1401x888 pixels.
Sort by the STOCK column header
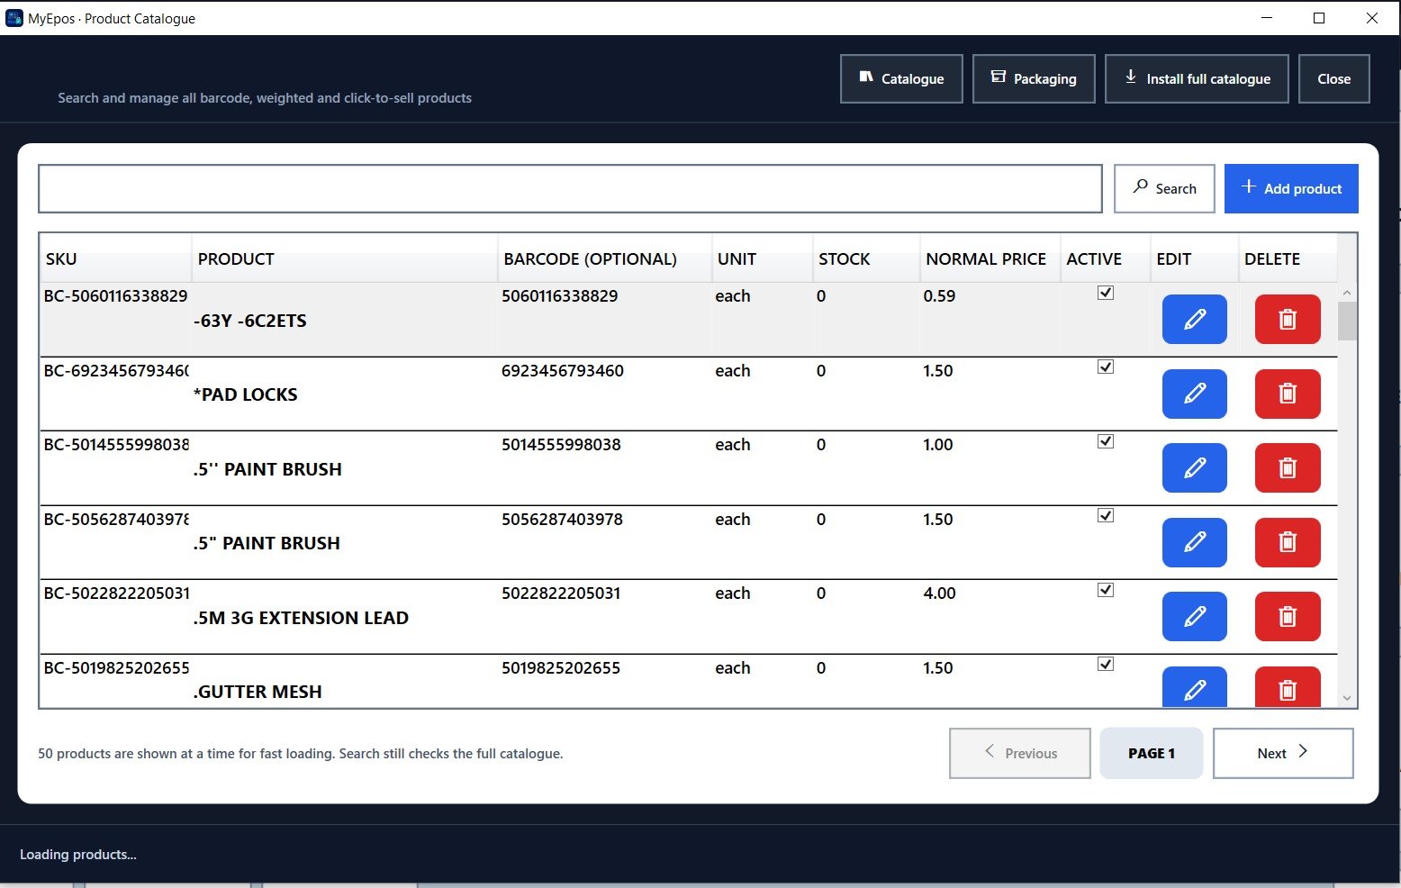(866, 258)
